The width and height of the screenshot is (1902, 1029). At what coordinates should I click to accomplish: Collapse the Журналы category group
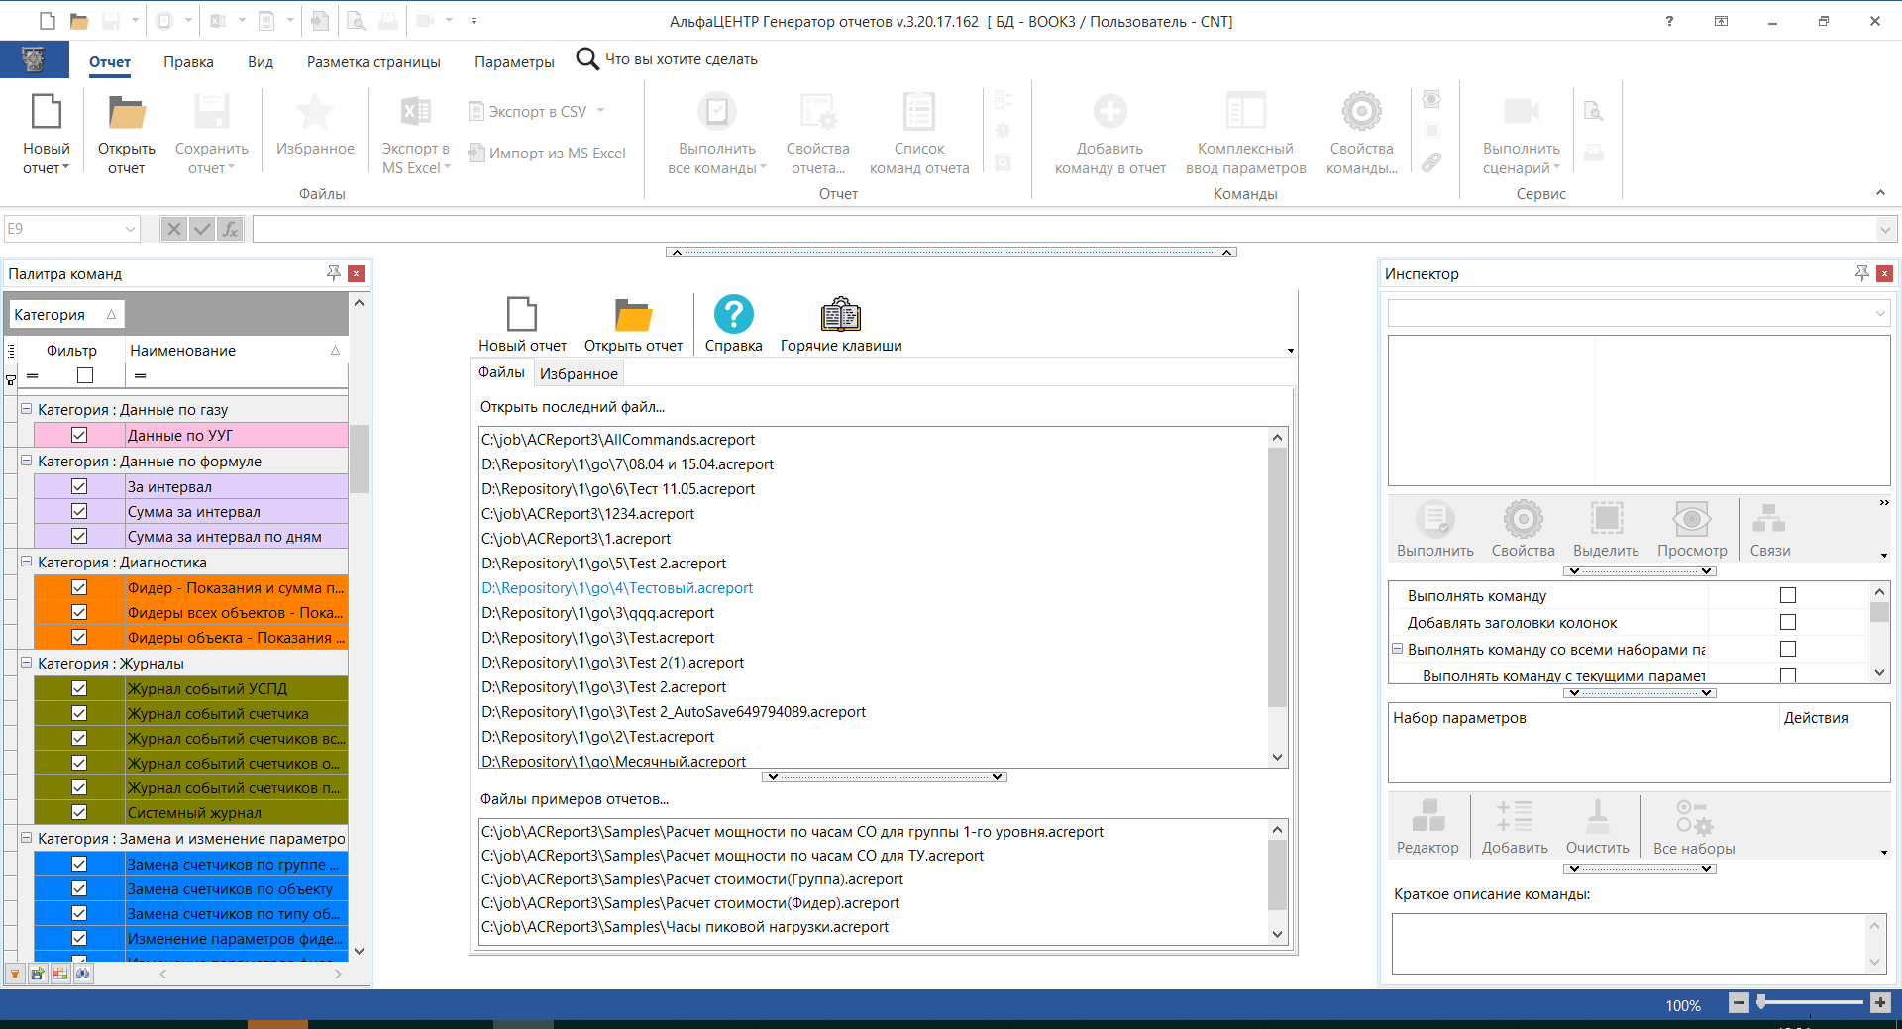[x=26, y=663]
